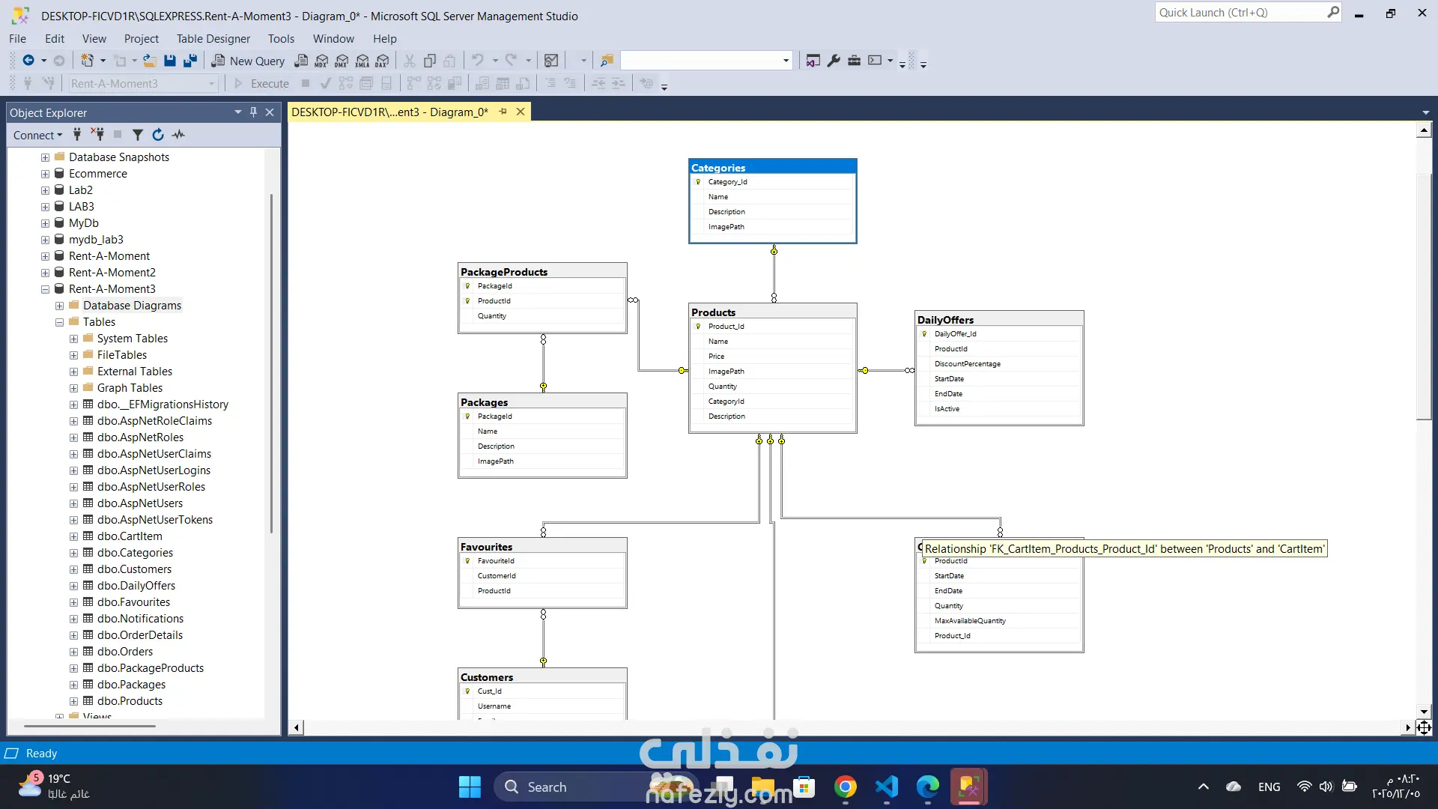Collapse the Rent-A-Moment3 database node
Image resolution: width=1438 pixels, height=809 pixels.
(x=46, y=289)
